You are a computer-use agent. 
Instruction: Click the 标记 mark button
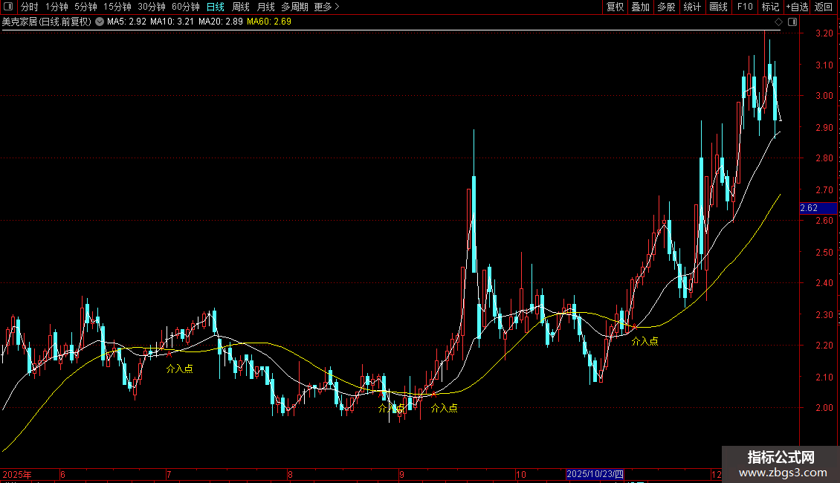(770, 7)
